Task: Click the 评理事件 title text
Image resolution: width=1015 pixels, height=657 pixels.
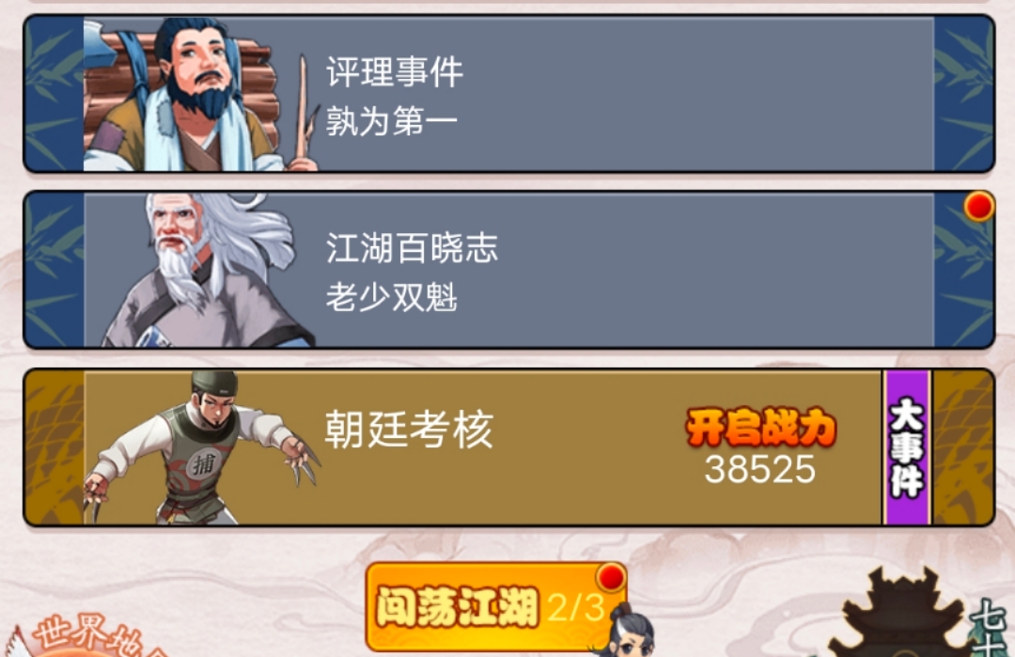Action: (394, 71)
